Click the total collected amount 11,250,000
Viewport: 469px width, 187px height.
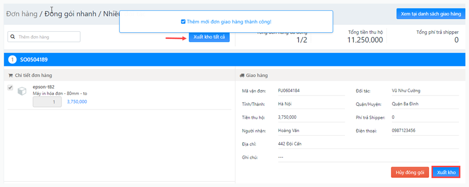tap(365, 40)
